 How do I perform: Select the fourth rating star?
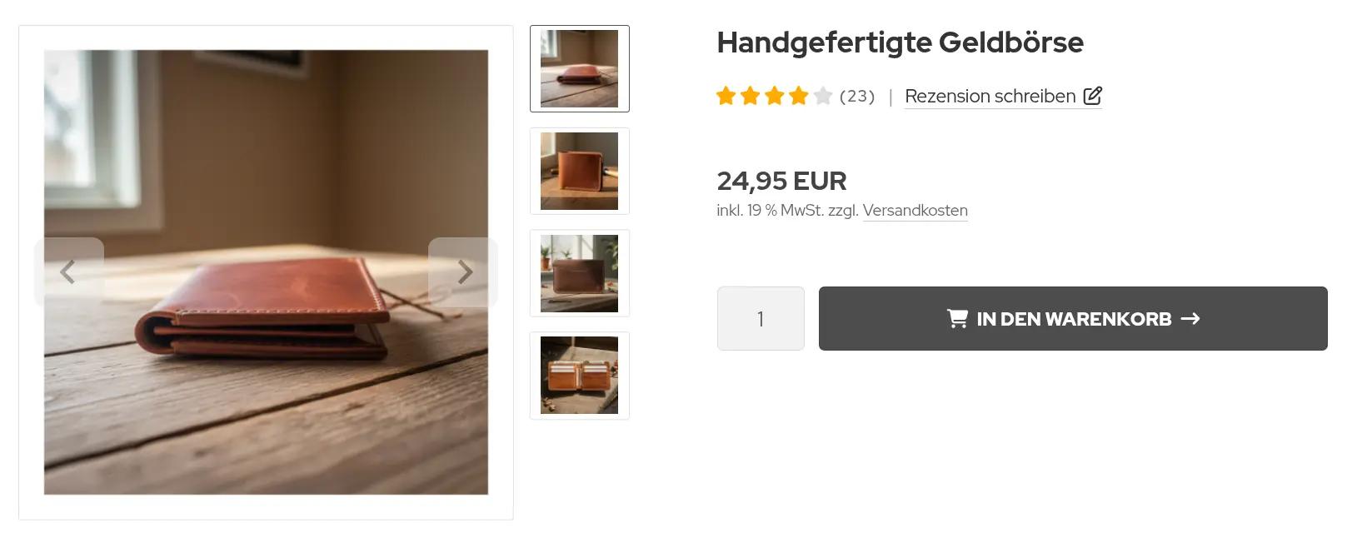(799, 96)
